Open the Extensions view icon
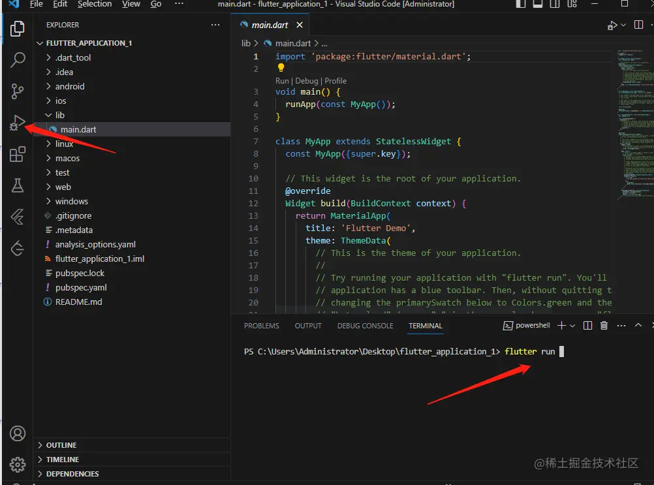 click(x=18, y=154)
